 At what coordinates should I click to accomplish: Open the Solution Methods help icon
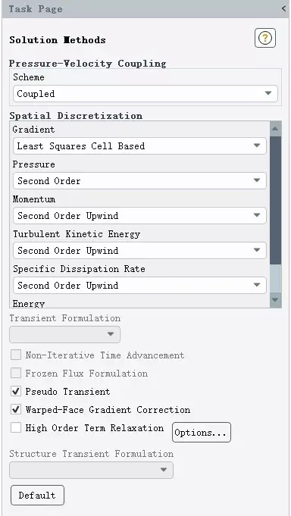click(265, 39)
